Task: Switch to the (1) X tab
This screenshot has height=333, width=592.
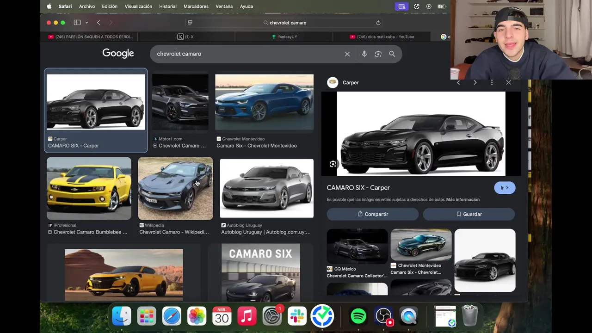Action: point(186,37)
